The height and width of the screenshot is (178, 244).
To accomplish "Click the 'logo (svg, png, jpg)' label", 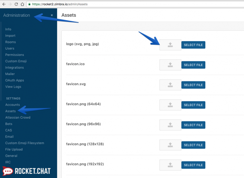I will pyautogui.click(x=83, y=44).
